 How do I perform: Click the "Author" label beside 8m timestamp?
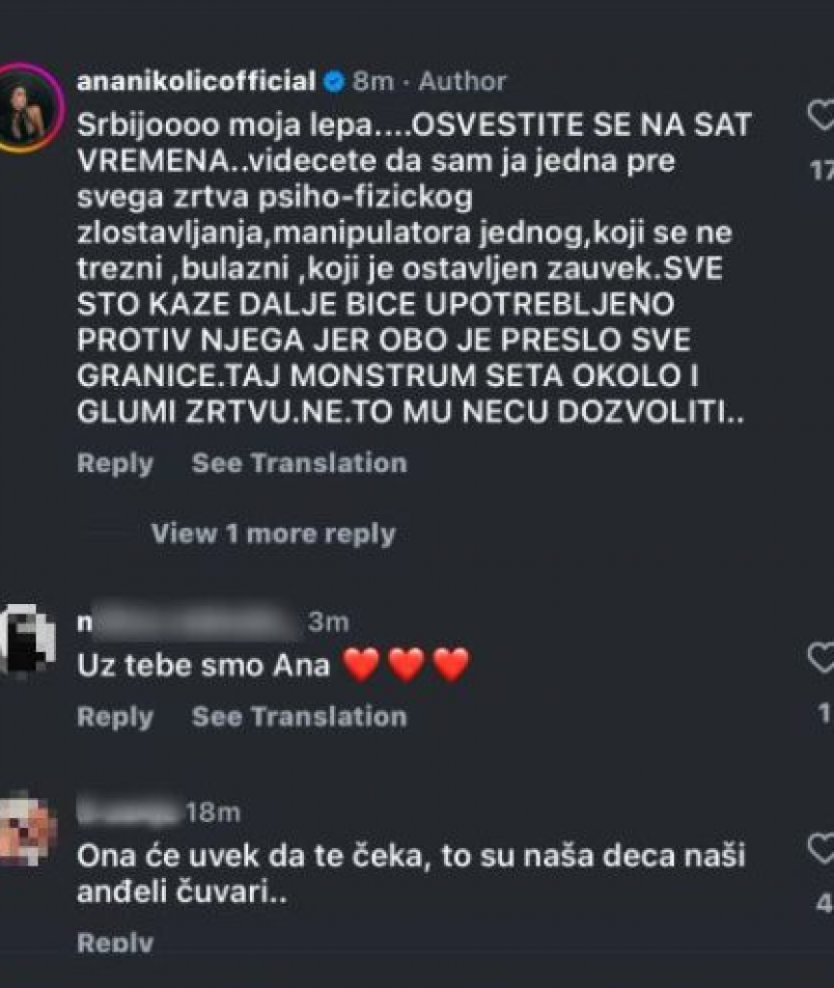(462, 81)
